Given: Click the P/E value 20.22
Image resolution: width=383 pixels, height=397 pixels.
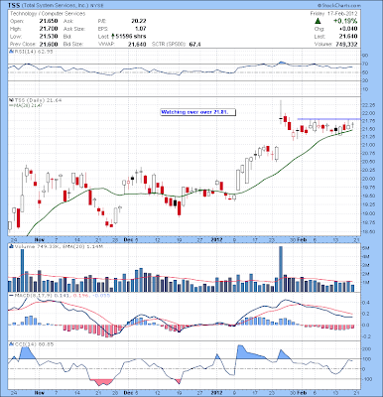Looking at the screenshot, I should click(x=138, y=21).
